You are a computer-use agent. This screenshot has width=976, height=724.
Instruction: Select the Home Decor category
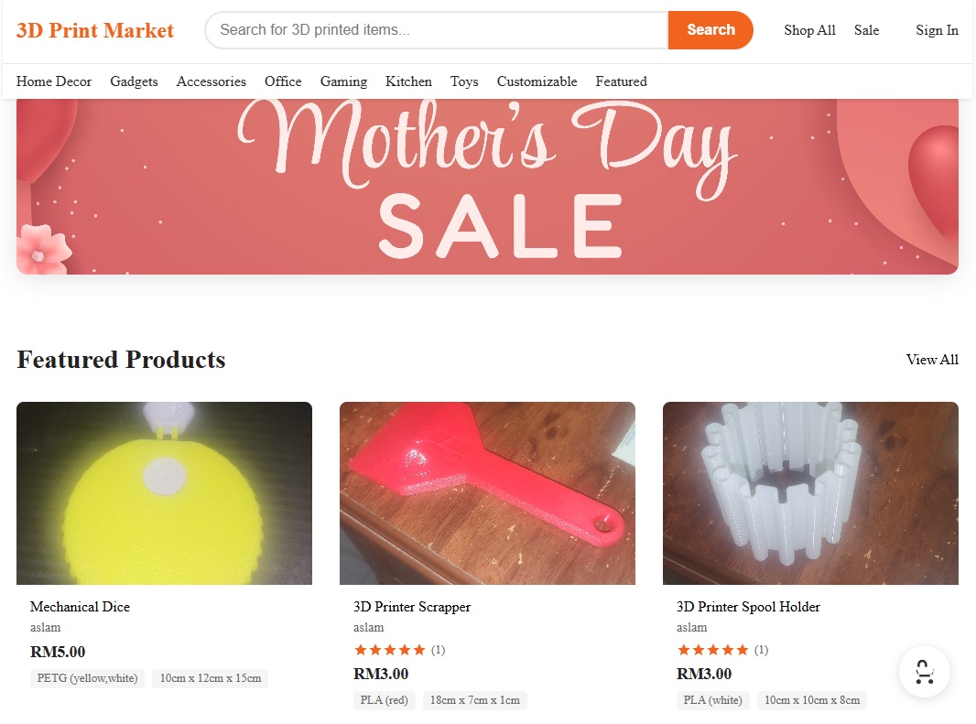tap(54, 81)
